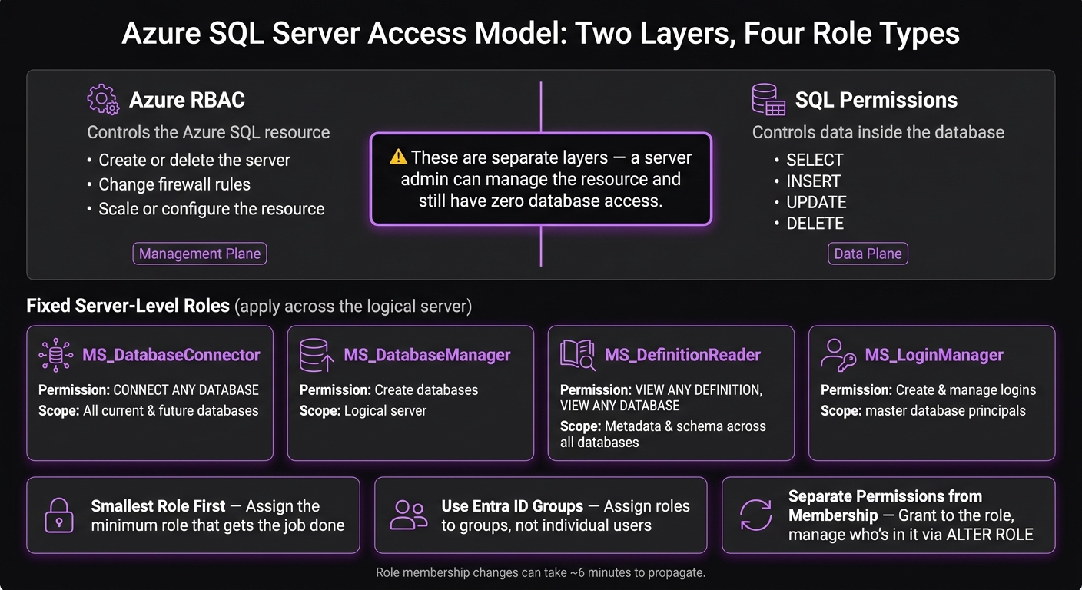The height and width of the screenshot is (590, 1082).
Task: Click 'Controls the Azure SQL resource' text
Action: pos(208,132)
